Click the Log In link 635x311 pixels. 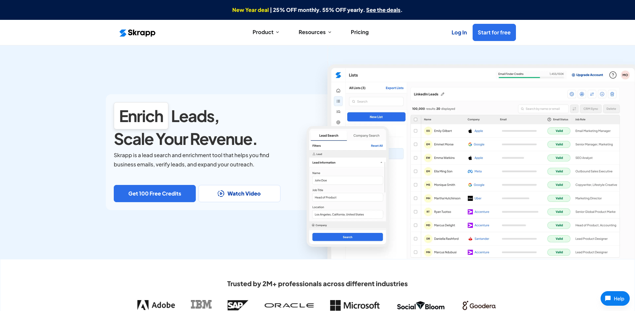pos(459,32)
